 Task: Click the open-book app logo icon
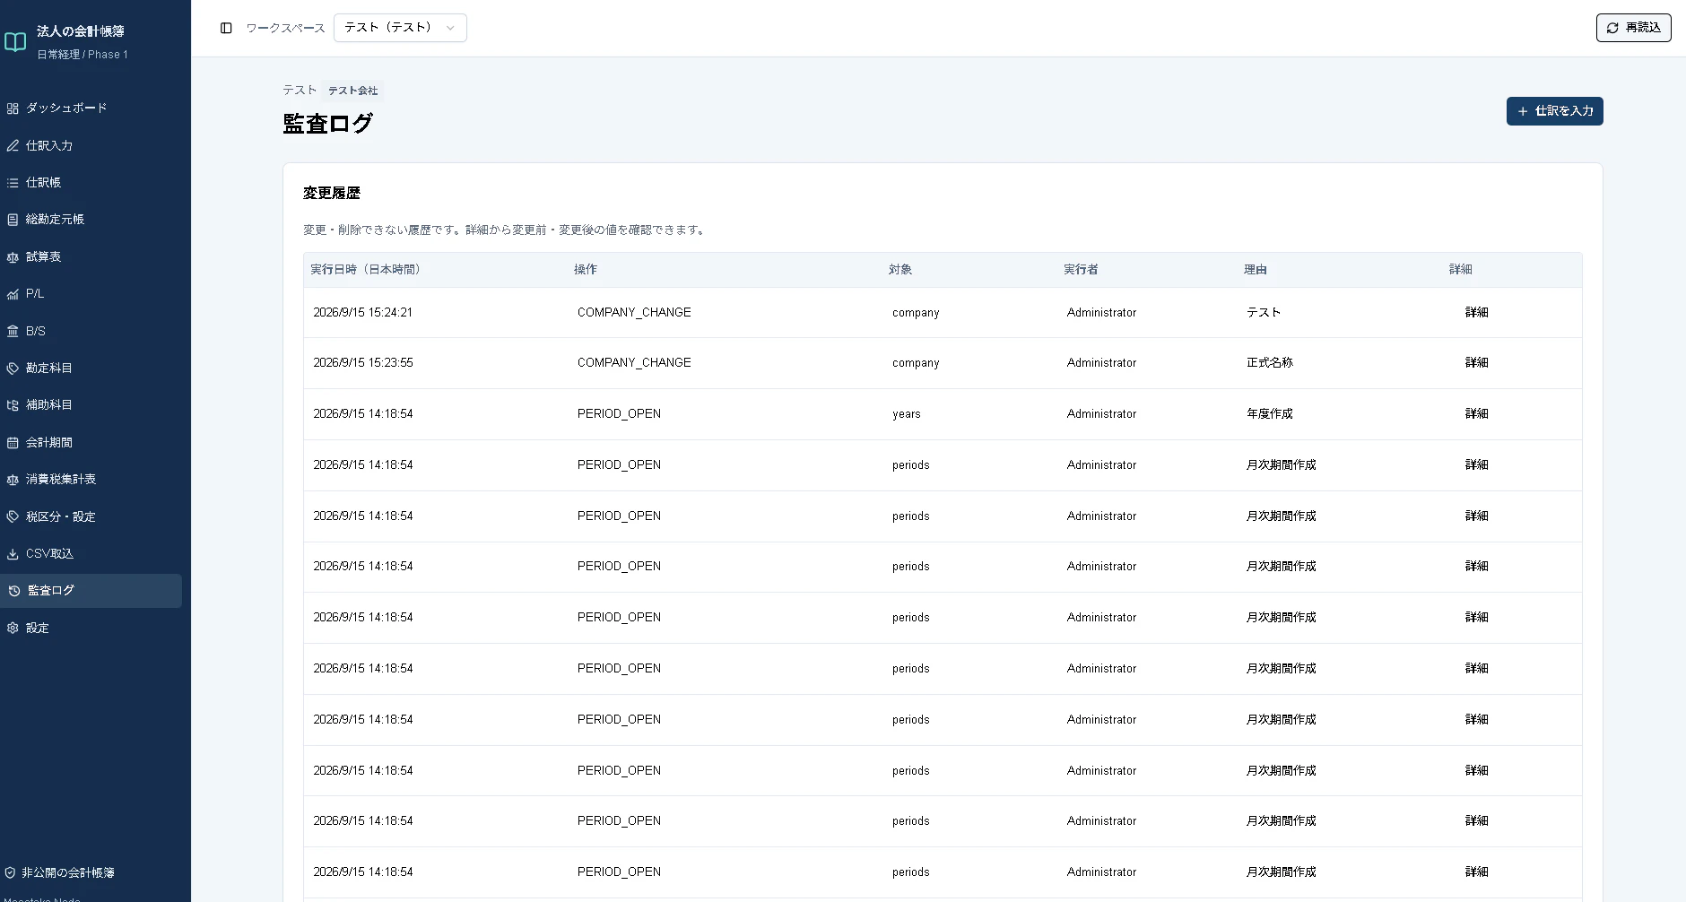point(15,41)
